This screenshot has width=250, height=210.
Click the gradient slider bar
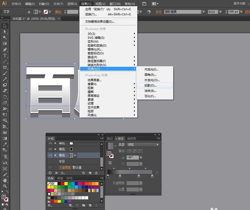point(130,172)
